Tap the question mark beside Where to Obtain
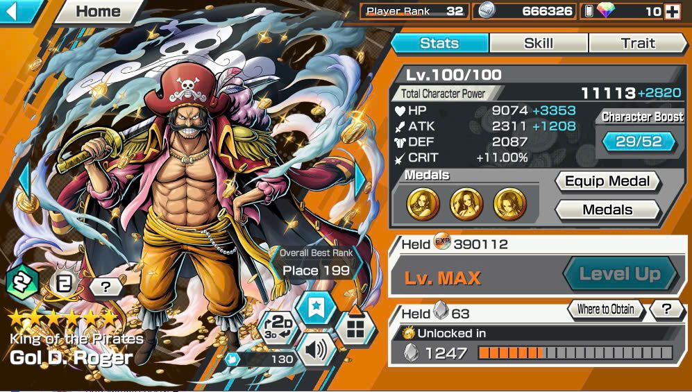The height and width of the screenshot is (392, 692). (x=667, y=309)
